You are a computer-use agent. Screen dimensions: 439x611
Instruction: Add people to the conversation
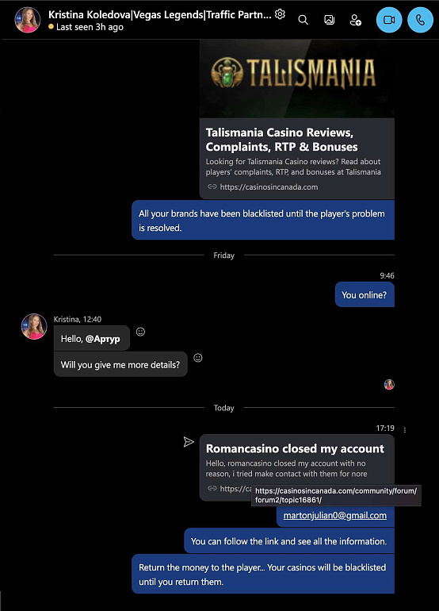(x=355, y=20)
